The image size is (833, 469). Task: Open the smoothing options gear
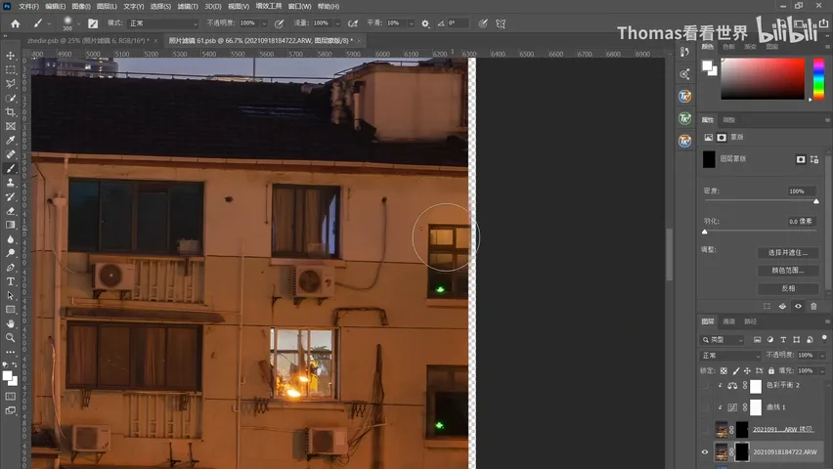(x=425, y=23)
